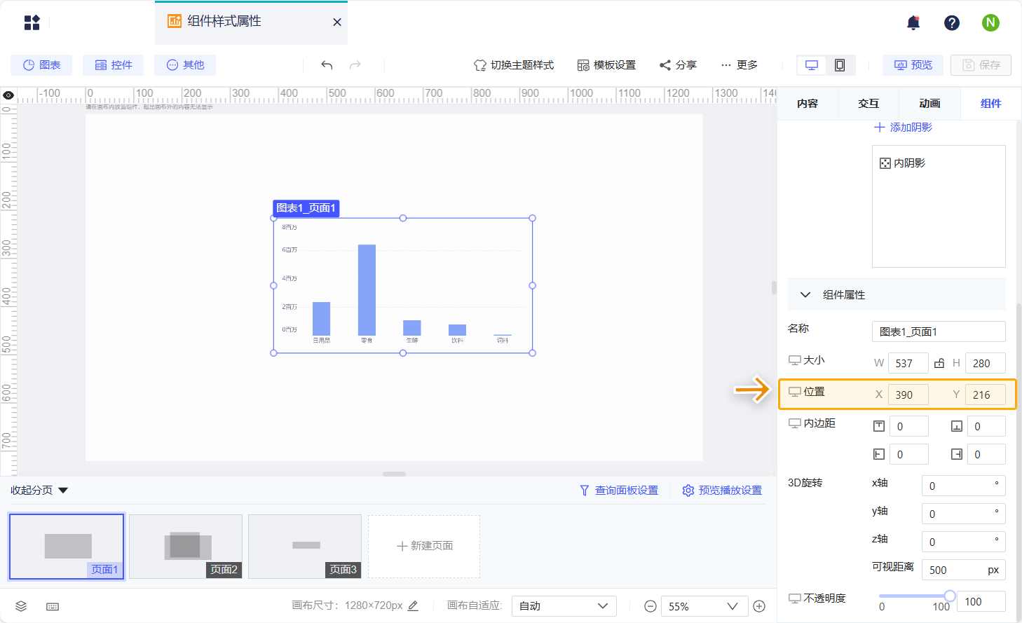This screenshot has height=623, width=1022.
Task: Click the z轴 rotation input
Action: (963, 542)
